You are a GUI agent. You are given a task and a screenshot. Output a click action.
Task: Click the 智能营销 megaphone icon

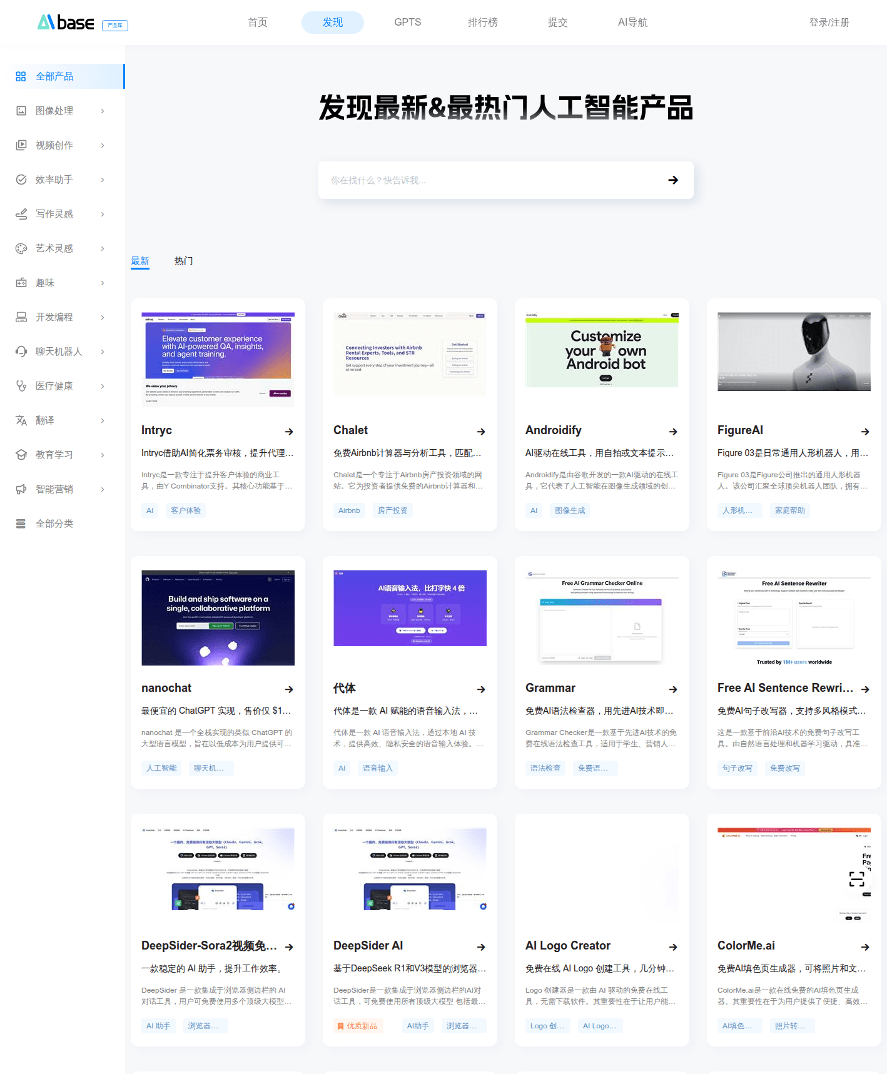pyautogui.click(x=21, y=489)
